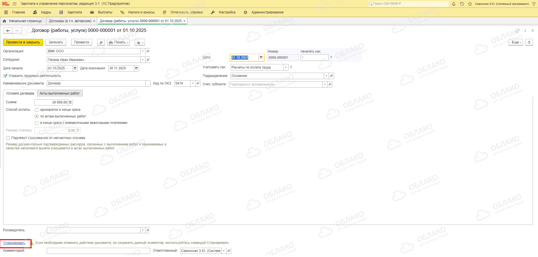Click the favorites star icon

coord(470,4)
